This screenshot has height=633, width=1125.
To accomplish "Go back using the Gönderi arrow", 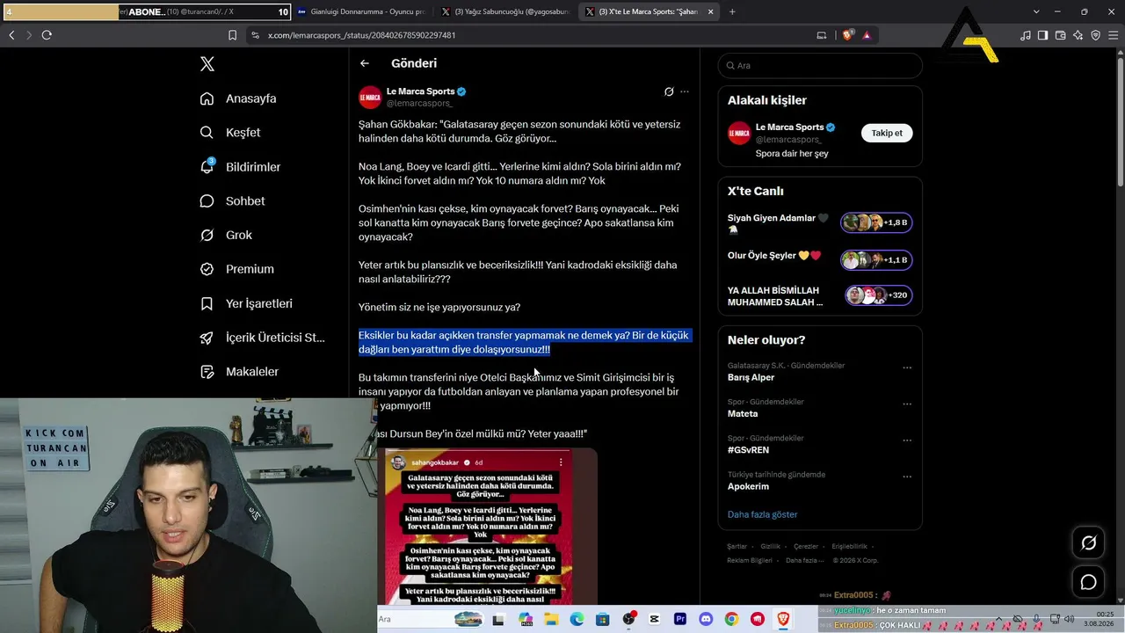I will pos(365,63).
